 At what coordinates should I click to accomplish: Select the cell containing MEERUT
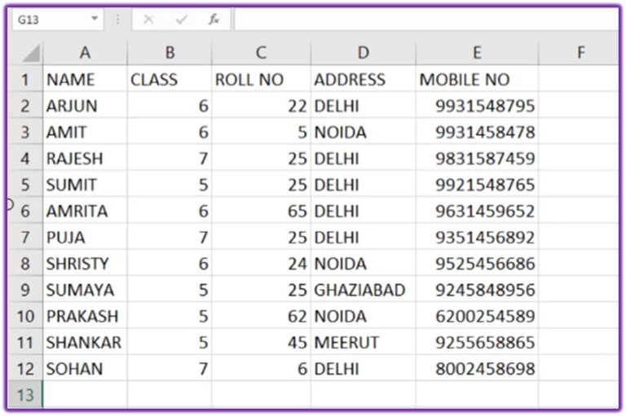point(362,343)
